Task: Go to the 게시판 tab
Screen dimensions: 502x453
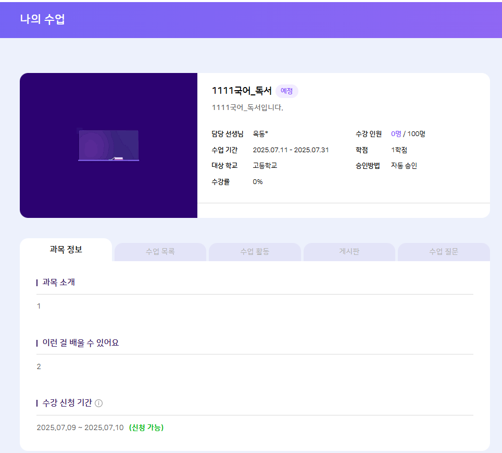Action: [349, 252]
